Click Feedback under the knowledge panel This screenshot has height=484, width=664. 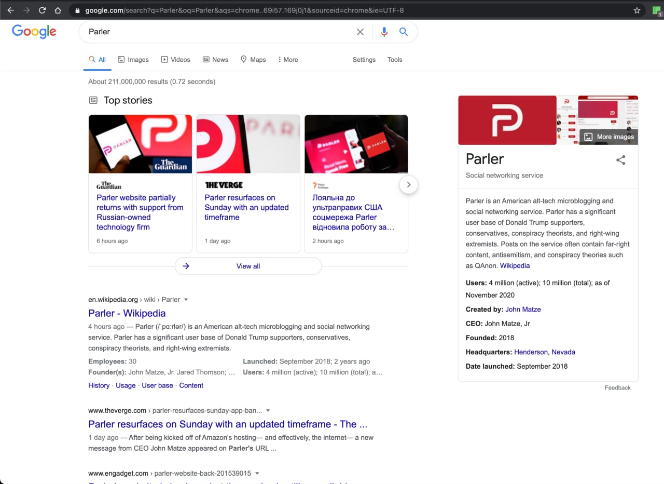coord(617,388)
